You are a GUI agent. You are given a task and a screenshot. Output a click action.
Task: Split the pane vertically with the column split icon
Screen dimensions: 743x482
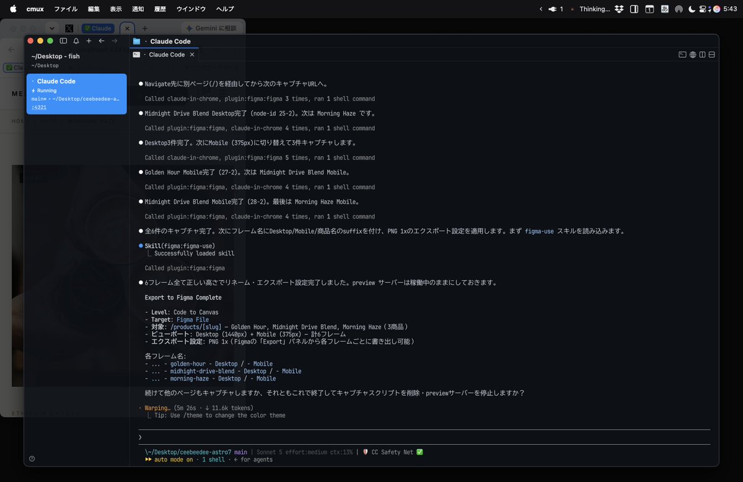[x=702, y=55]
